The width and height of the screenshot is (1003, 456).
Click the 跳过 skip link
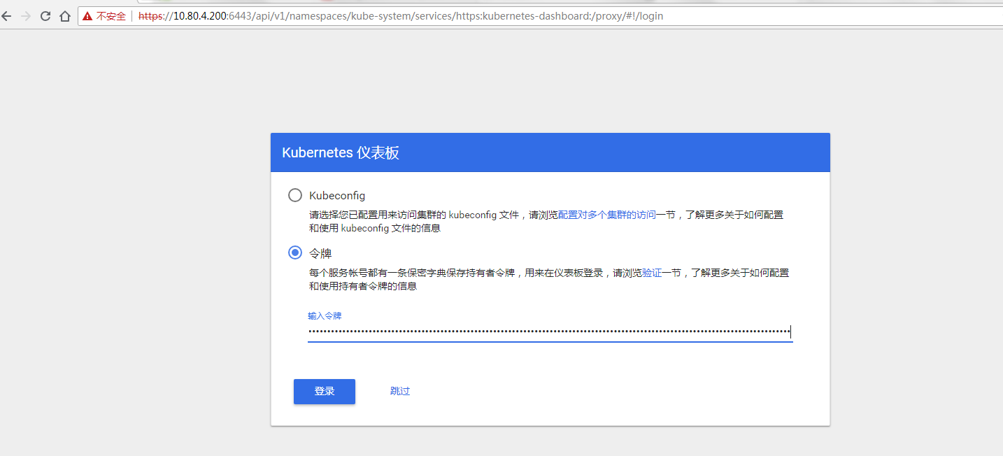tap(400, 392)
